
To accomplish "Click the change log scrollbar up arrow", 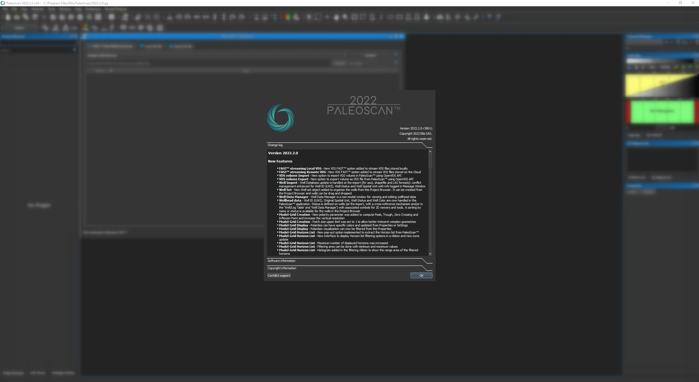I will (x=430, y=151).
